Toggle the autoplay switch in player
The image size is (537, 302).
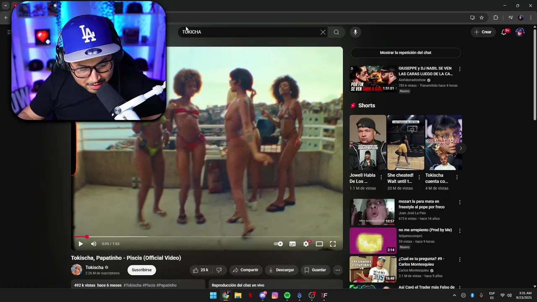pyautogui.click(x=278, y=244)
